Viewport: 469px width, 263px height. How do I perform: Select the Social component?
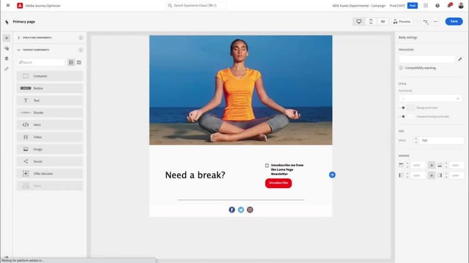(49, 161)
